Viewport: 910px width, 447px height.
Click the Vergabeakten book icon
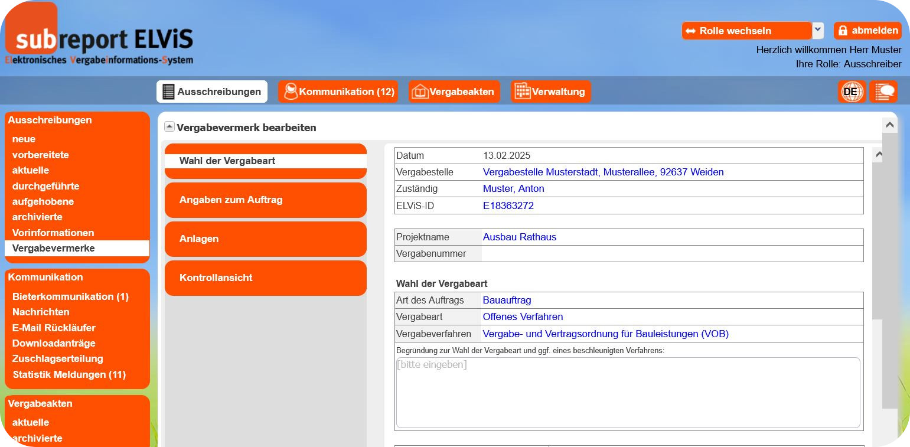coord(419,92)
